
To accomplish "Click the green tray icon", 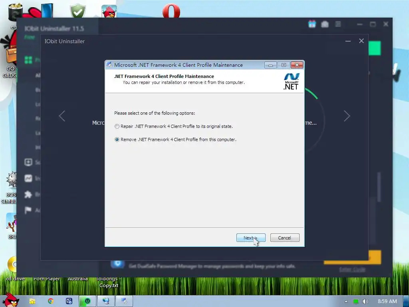I will [356, 301].
